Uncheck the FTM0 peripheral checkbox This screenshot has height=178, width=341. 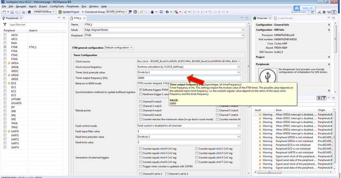[x=5, y=47]
